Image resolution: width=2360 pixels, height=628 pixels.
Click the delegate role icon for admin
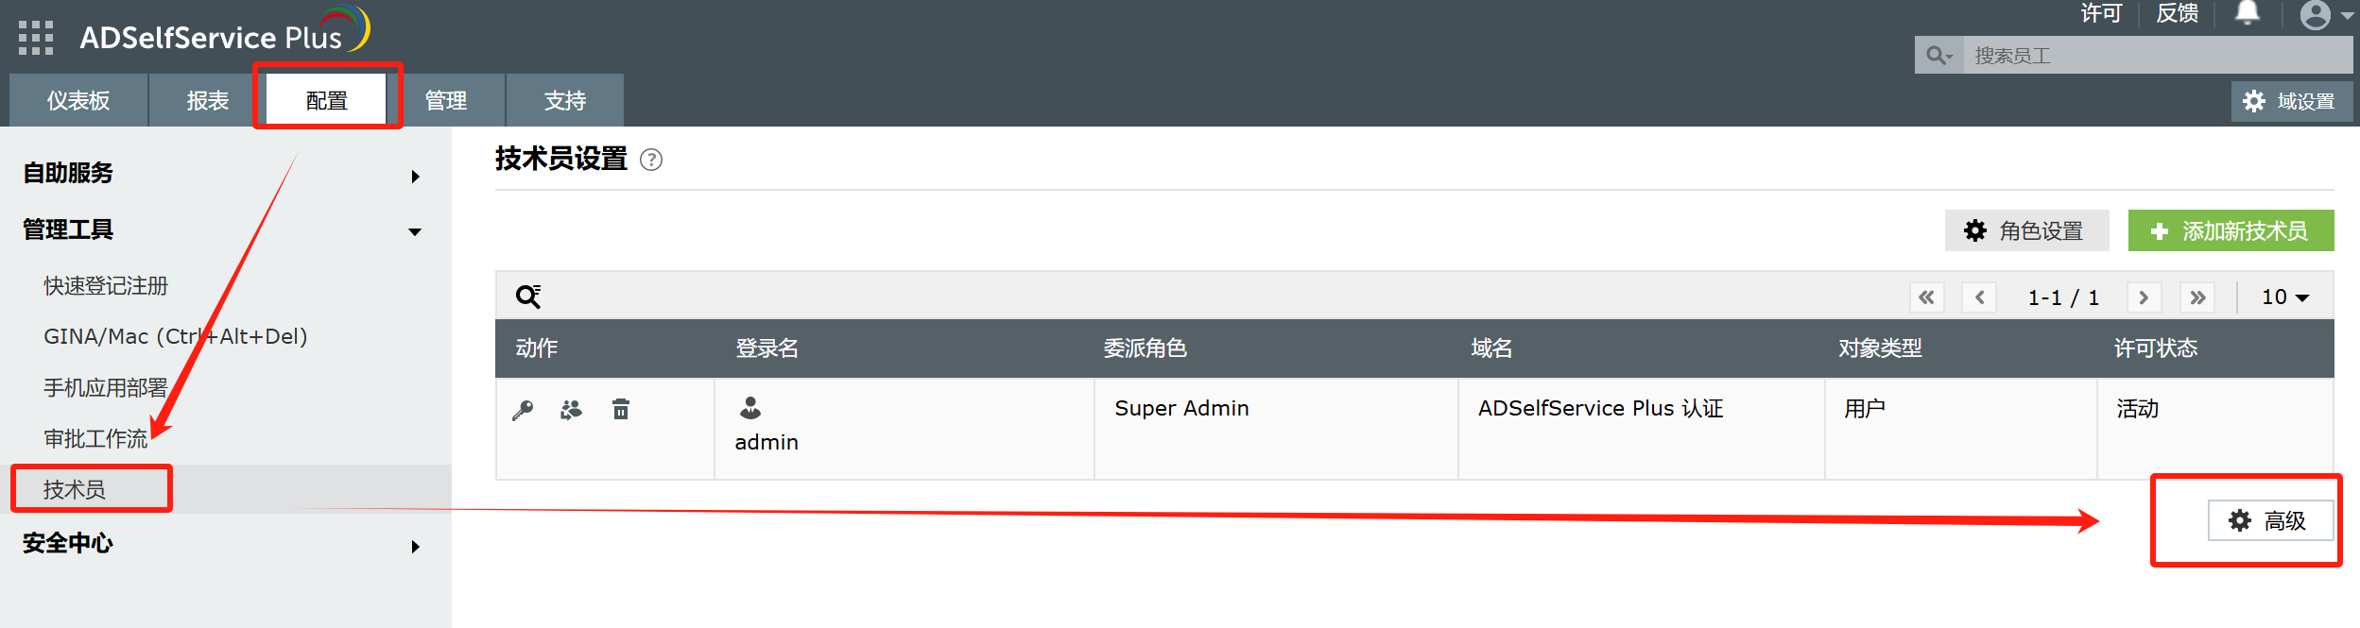pos(571,410)
